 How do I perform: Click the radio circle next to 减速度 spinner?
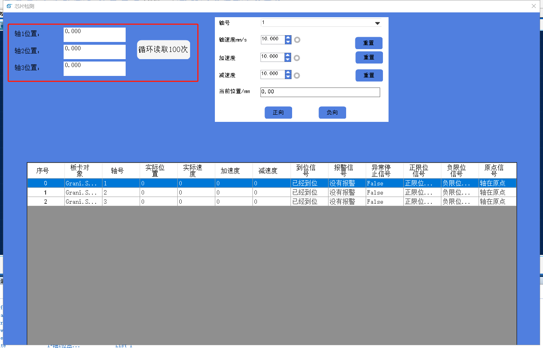coord(297,75)
